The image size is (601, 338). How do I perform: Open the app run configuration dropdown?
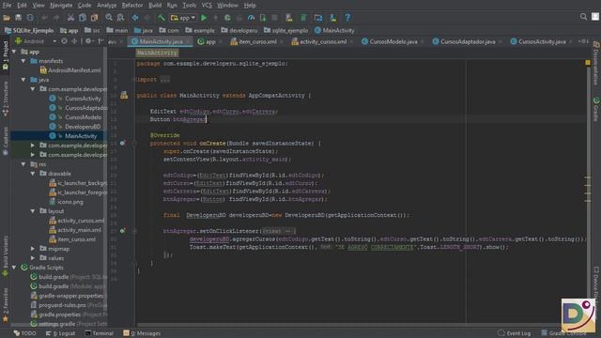click(183, 18)
